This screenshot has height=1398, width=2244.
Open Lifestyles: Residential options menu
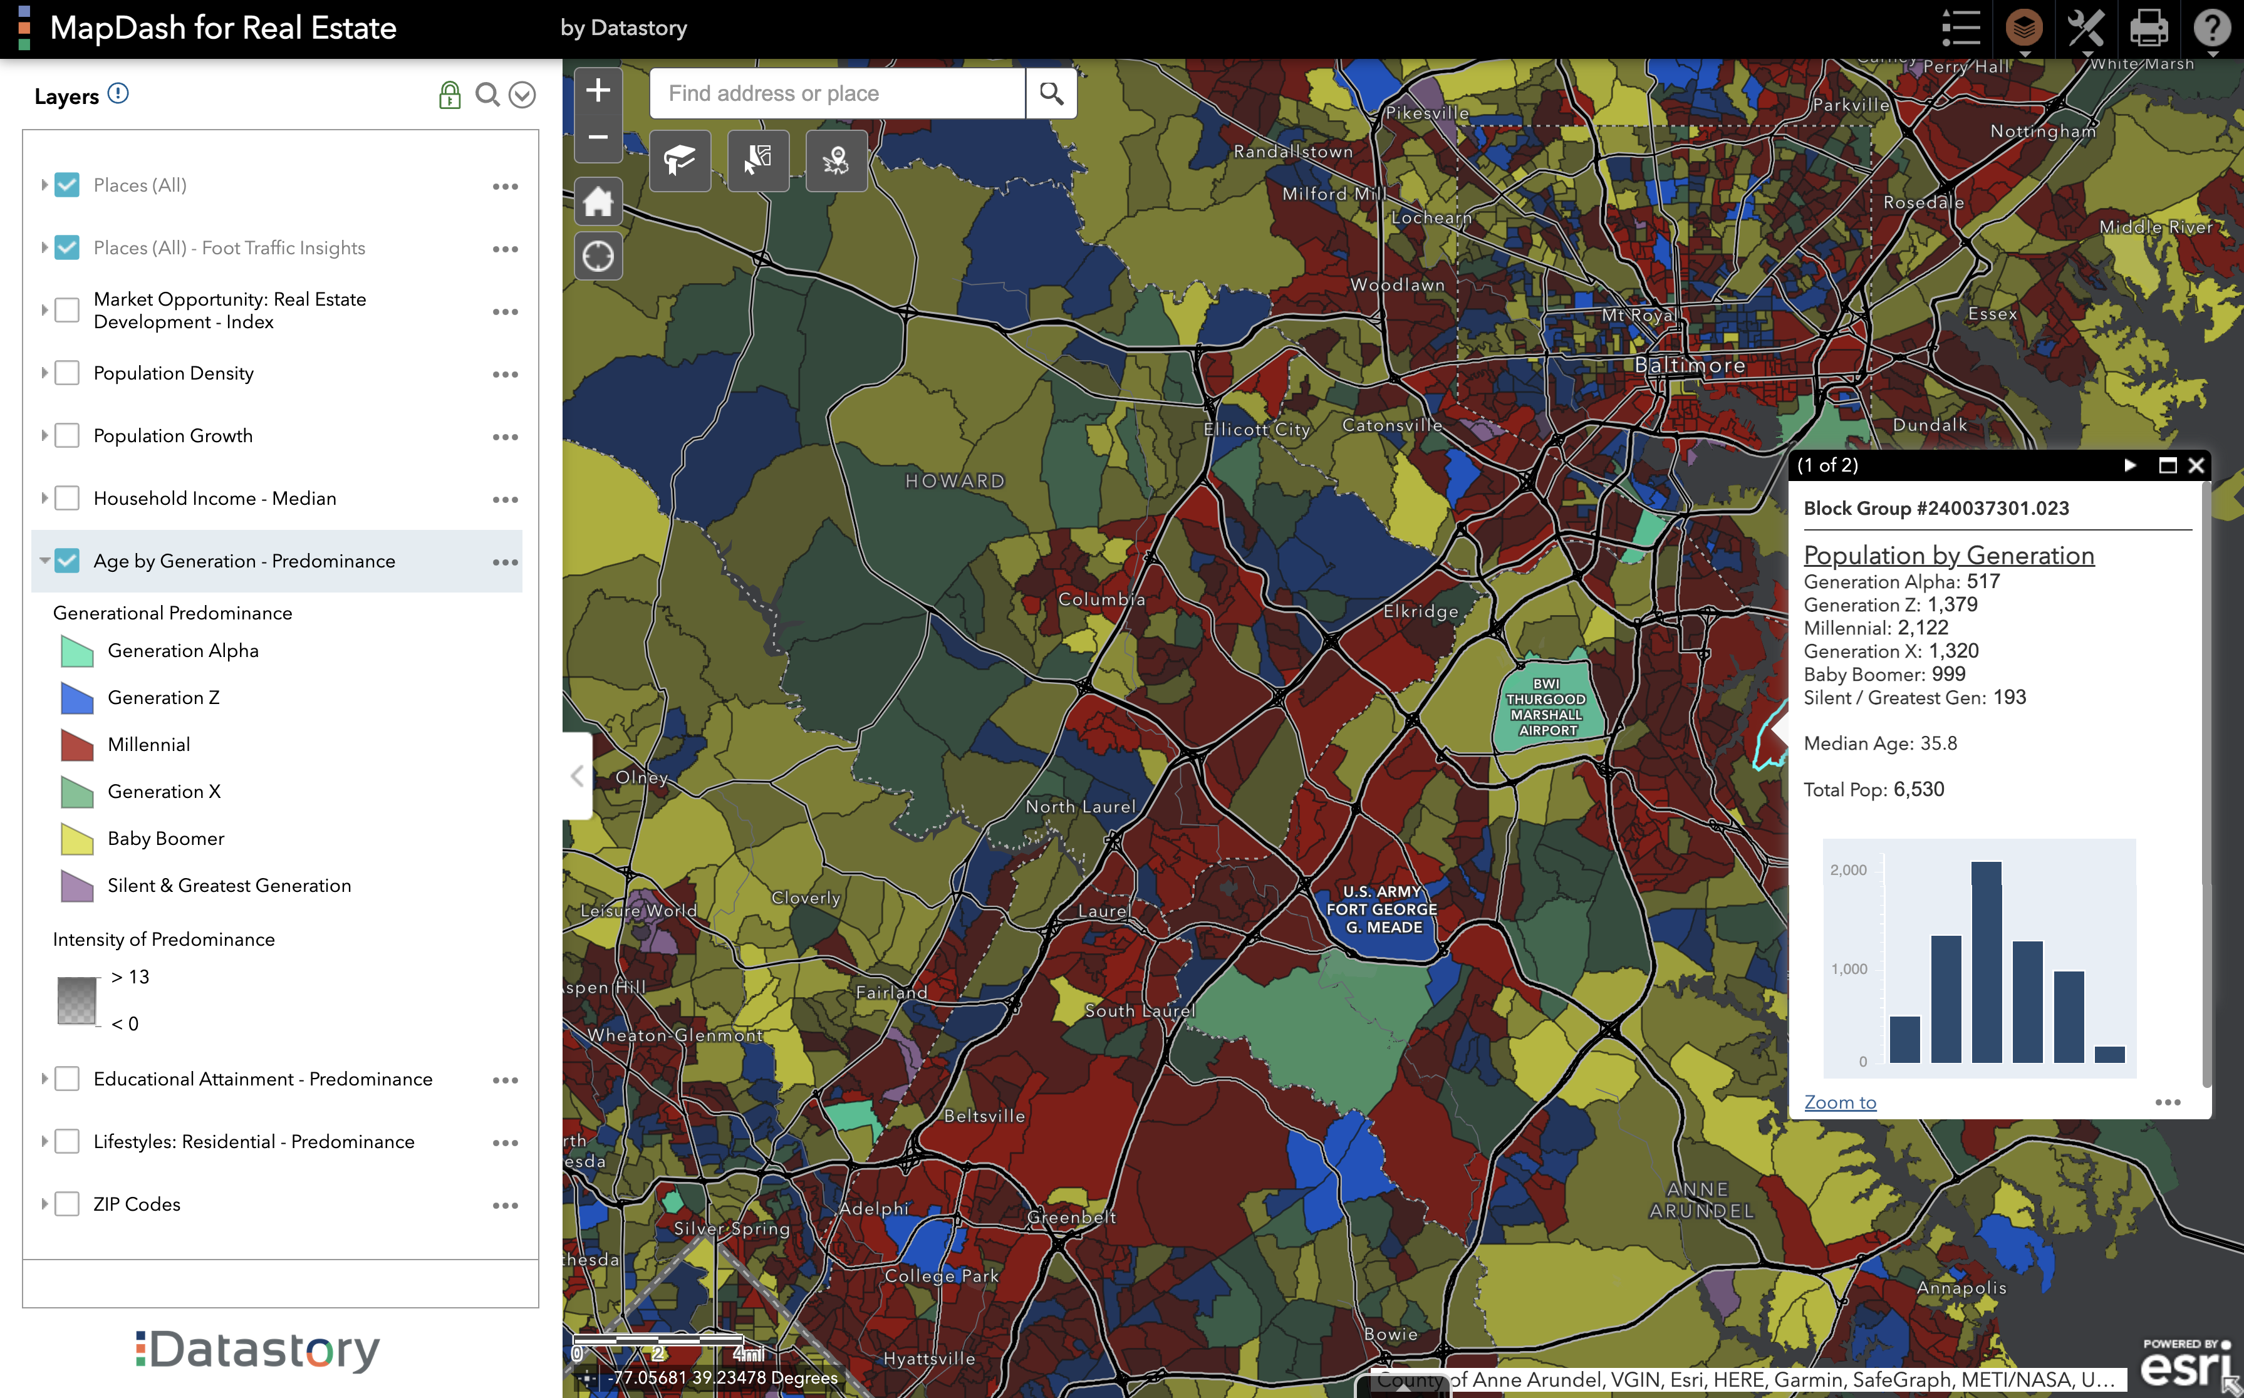click(505, 1143)
